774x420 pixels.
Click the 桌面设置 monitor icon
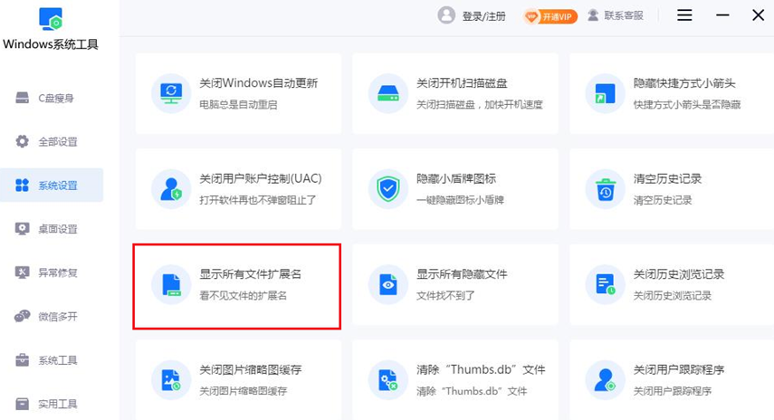click(23, 229)
